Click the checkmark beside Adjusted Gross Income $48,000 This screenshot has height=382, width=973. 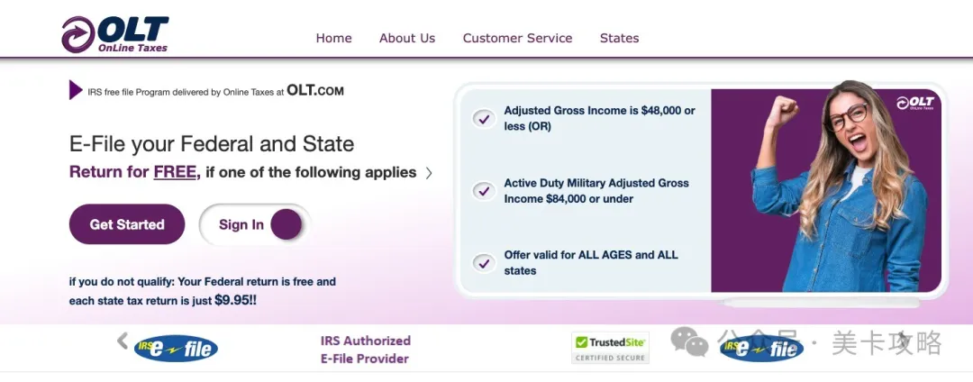[x=484, y=118]
